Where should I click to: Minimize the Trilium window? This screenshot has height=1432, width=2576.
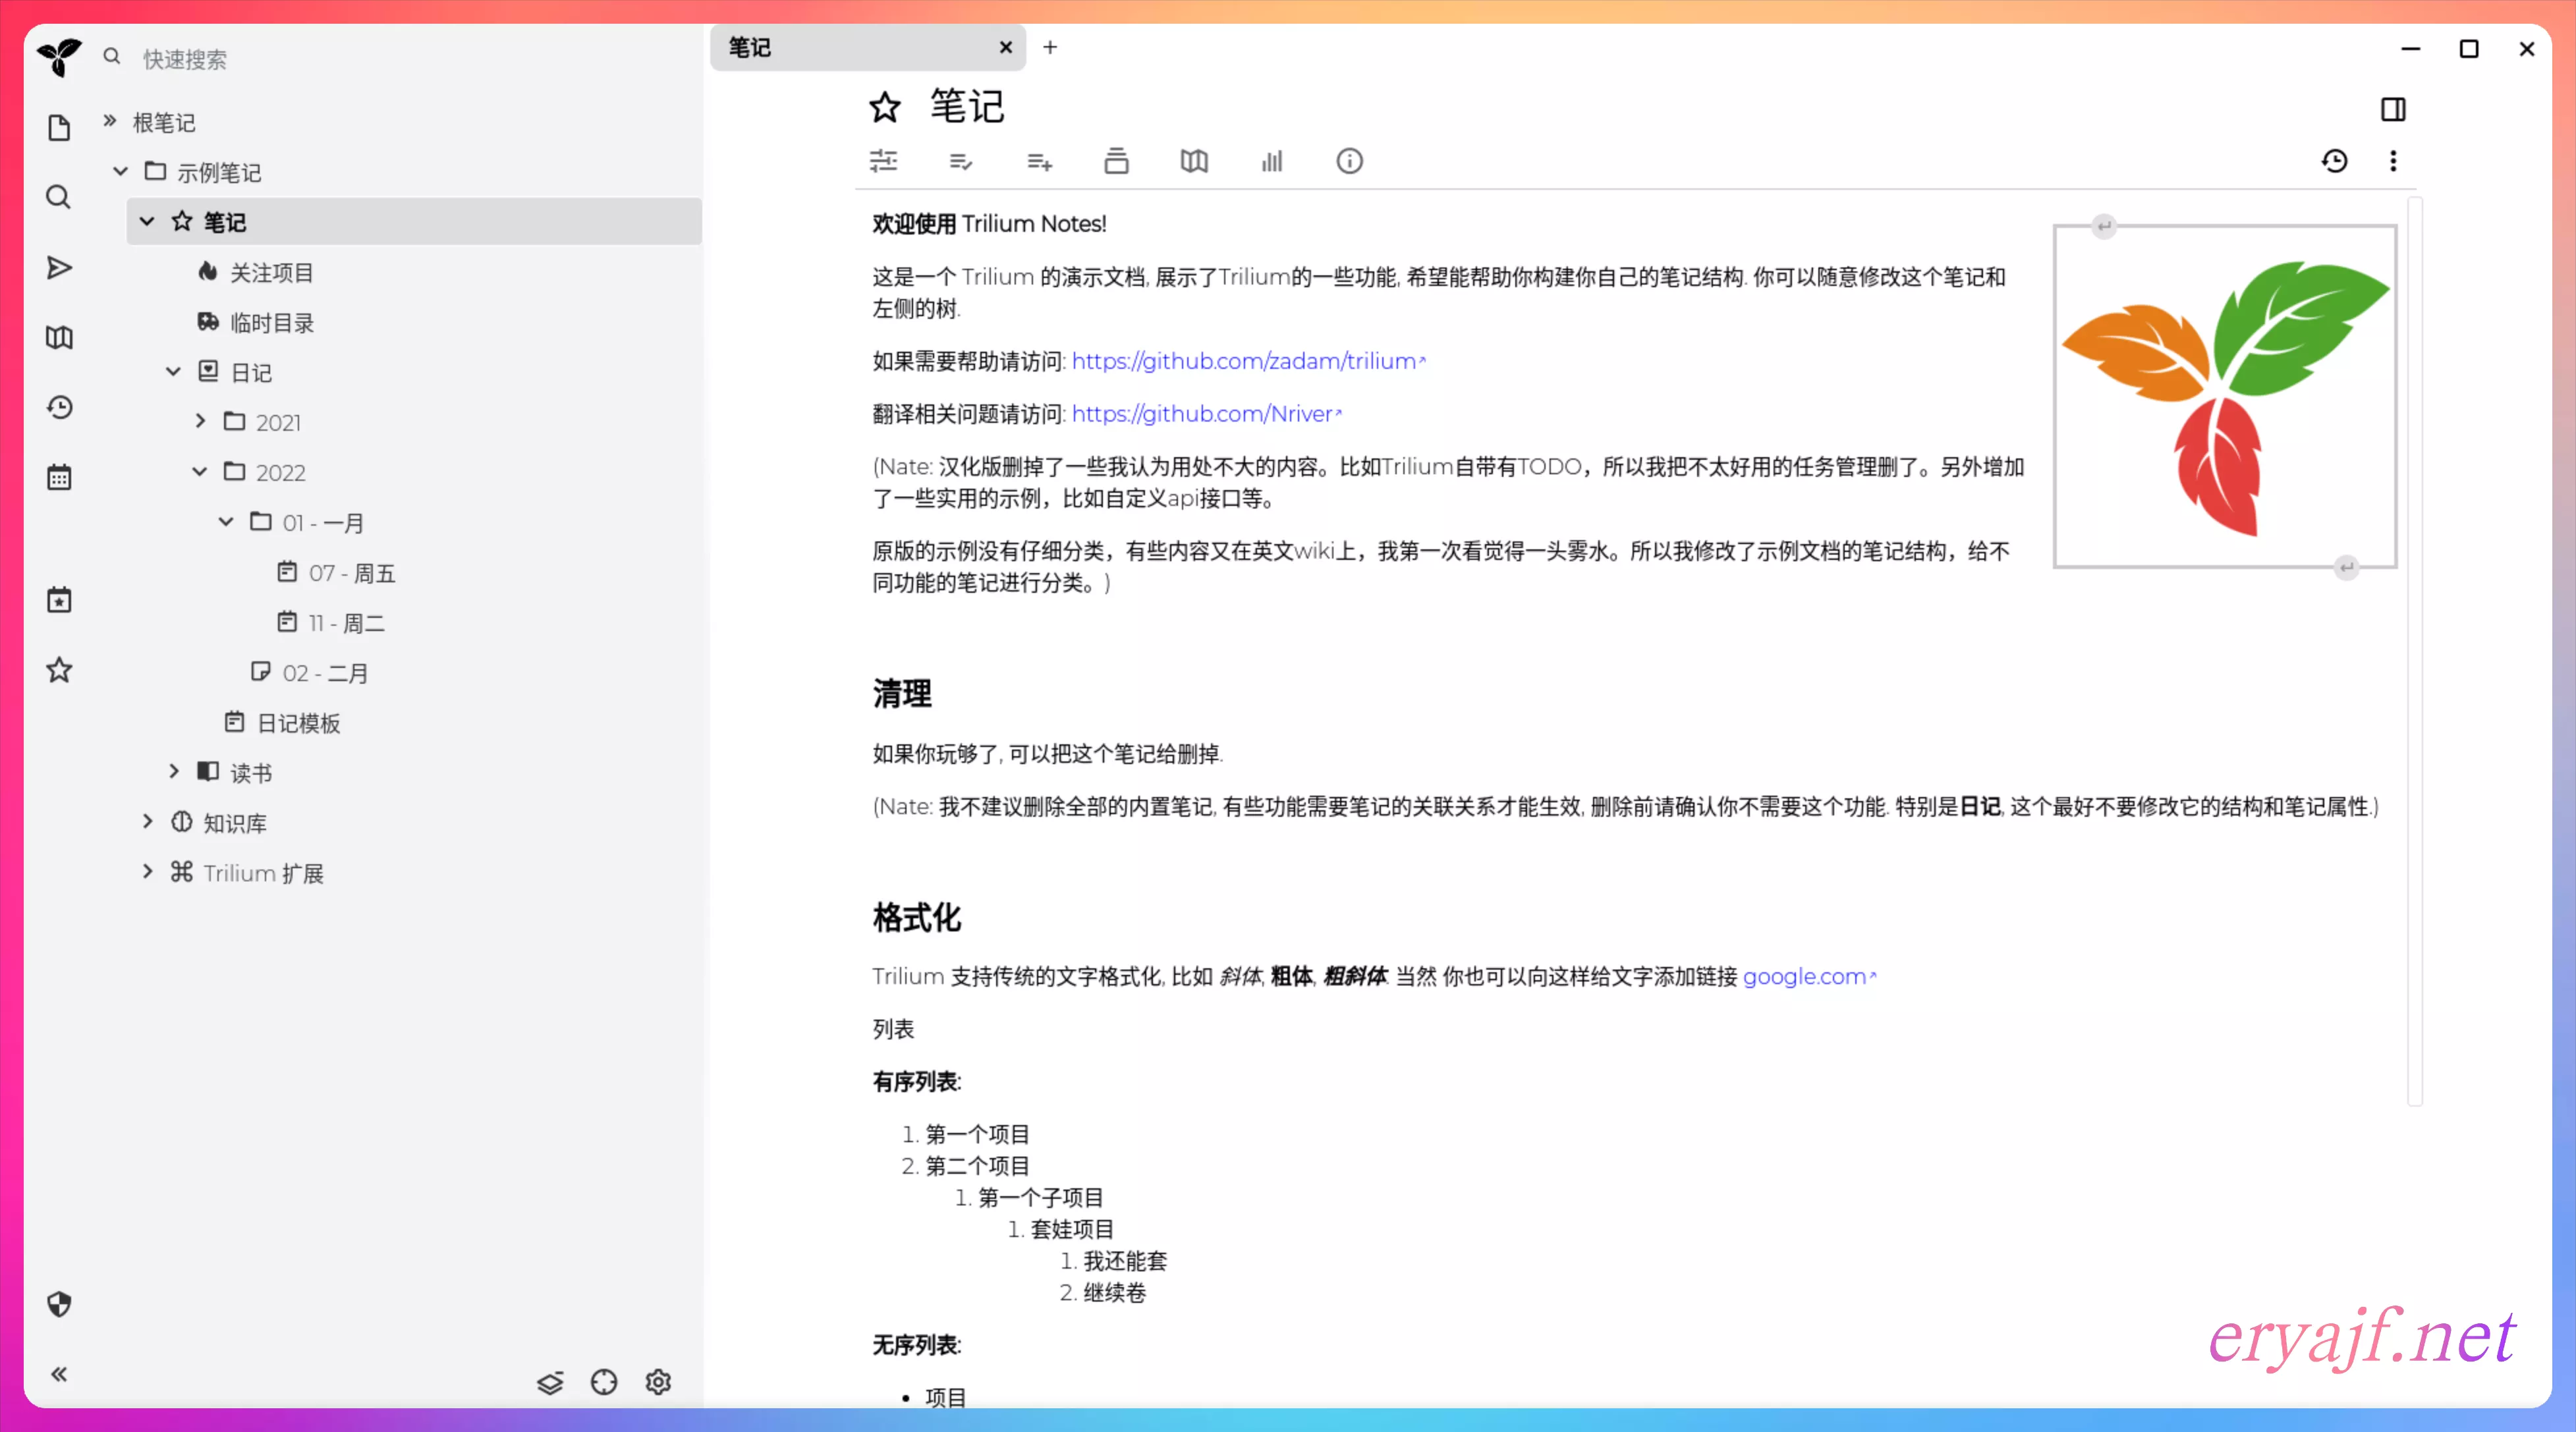pos(2411,49)
